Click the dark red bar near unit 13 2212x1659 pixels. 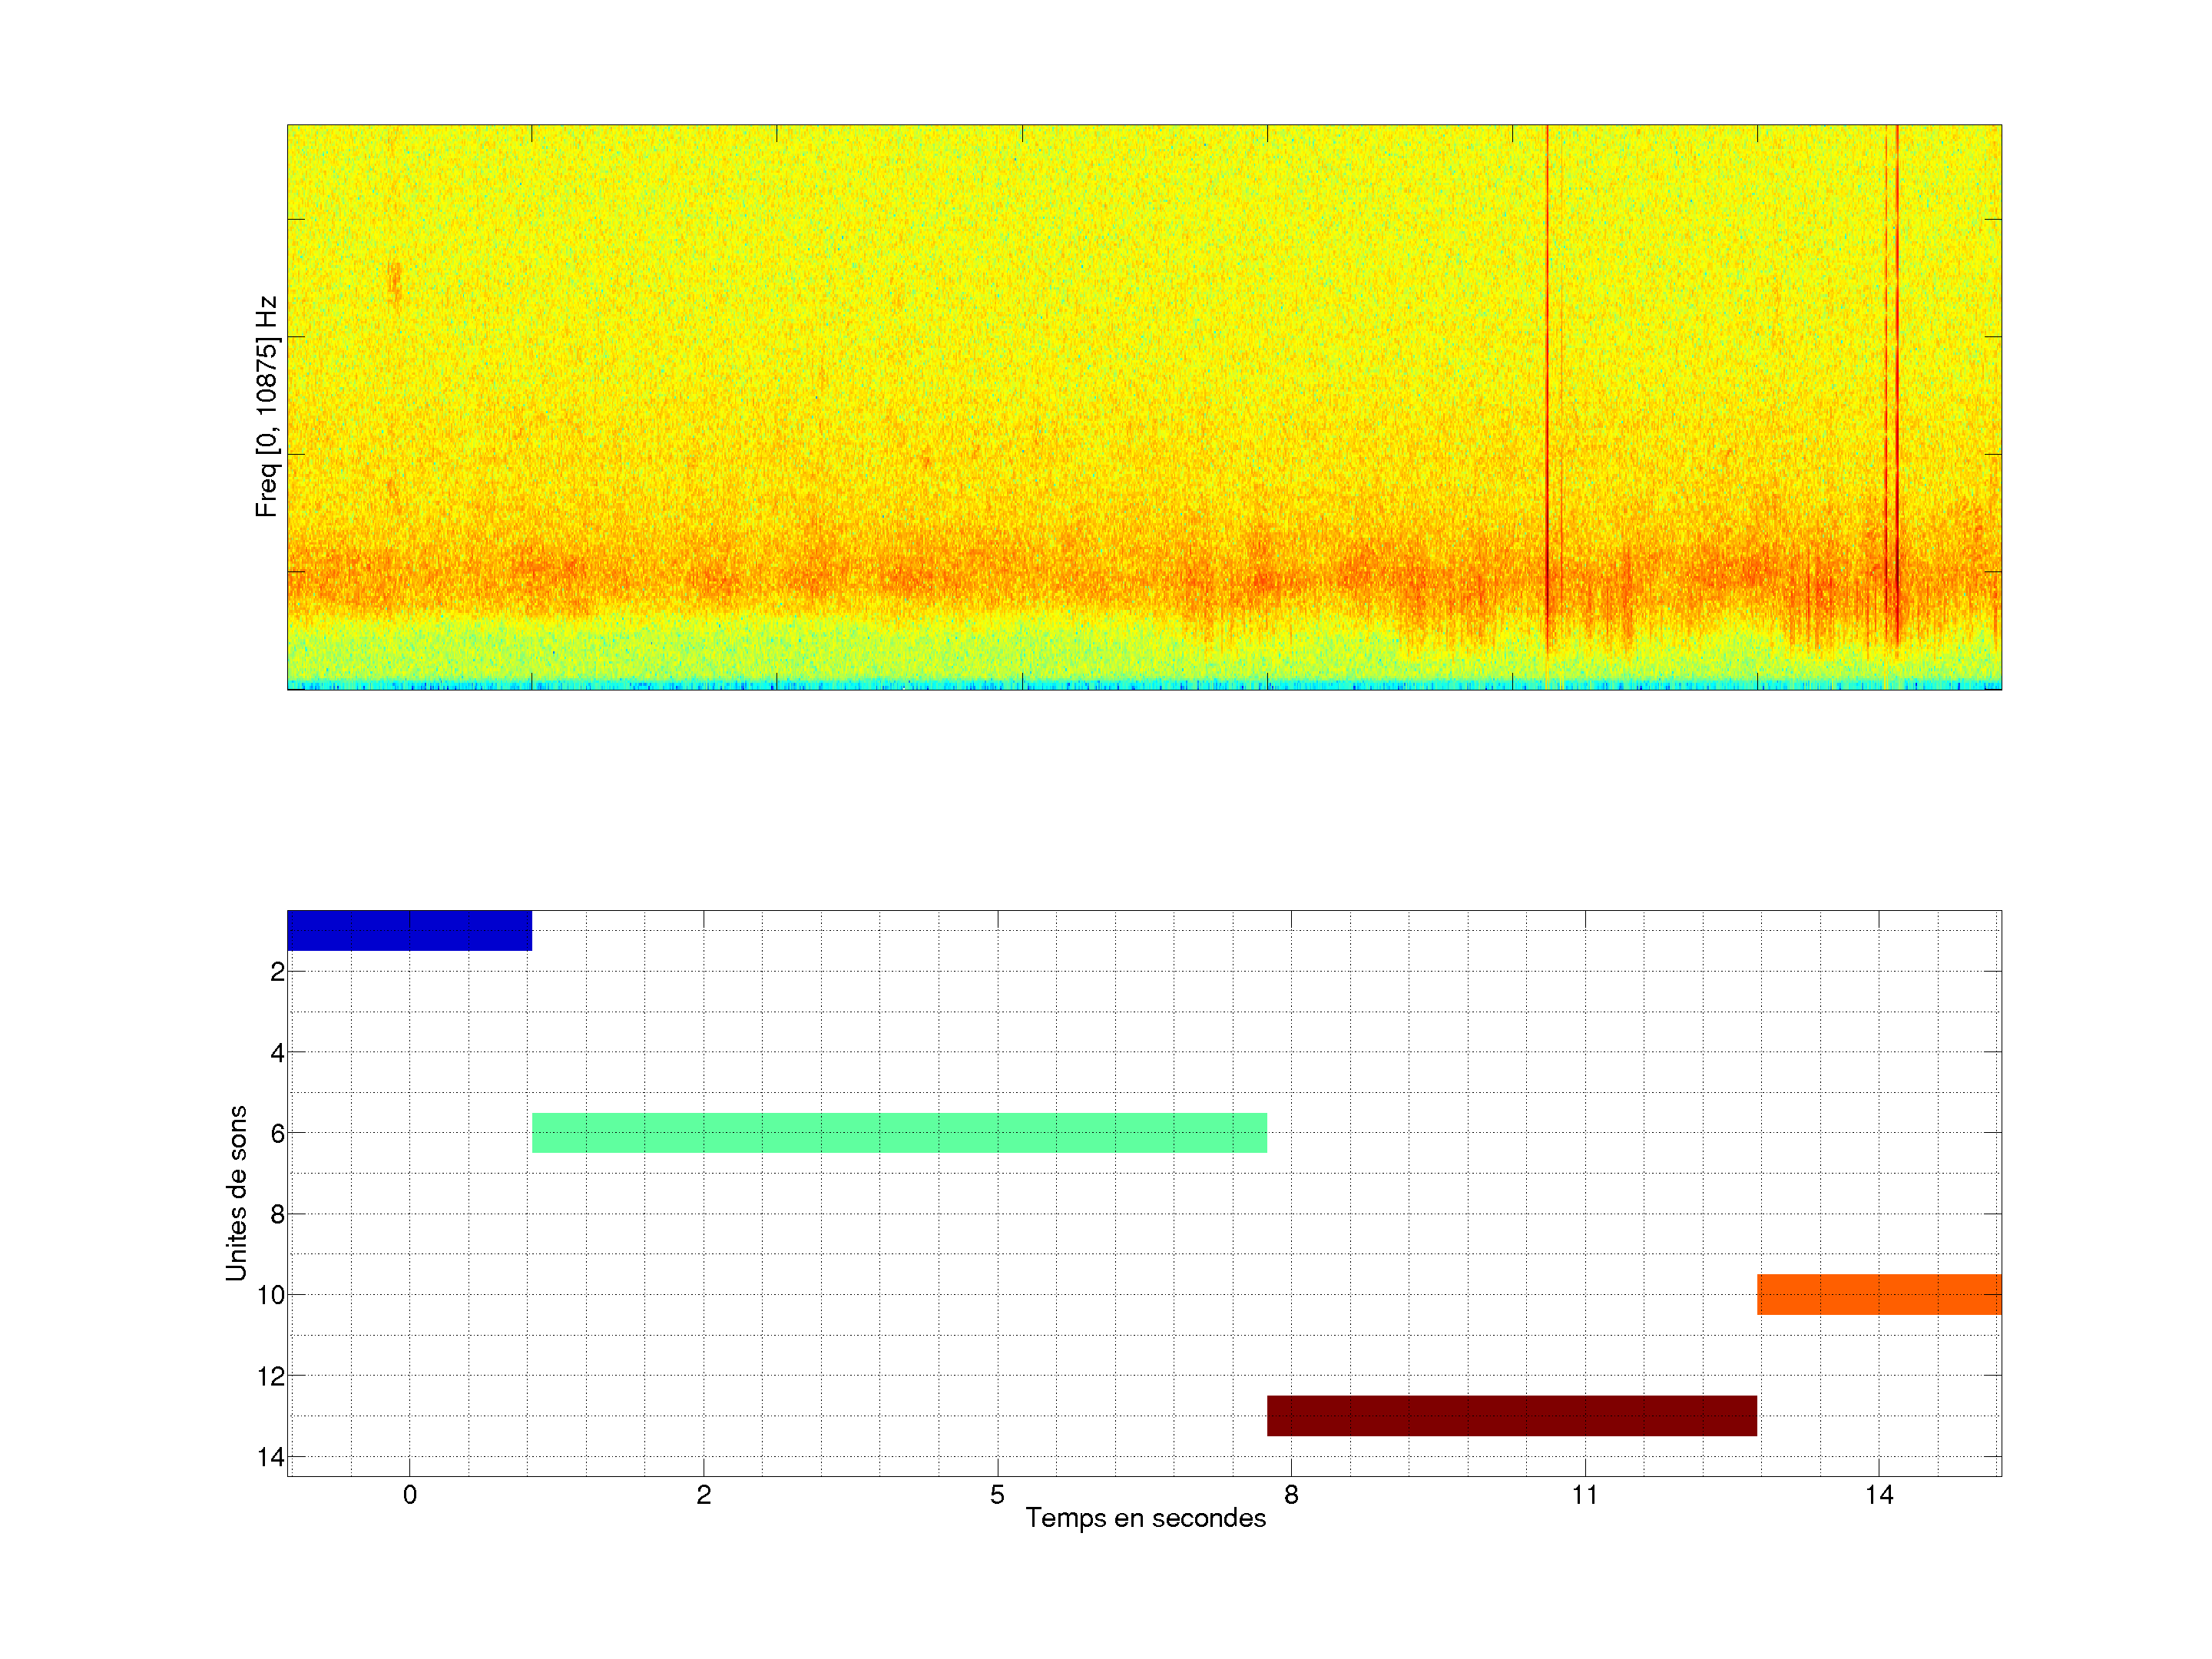(1511, 1415)
